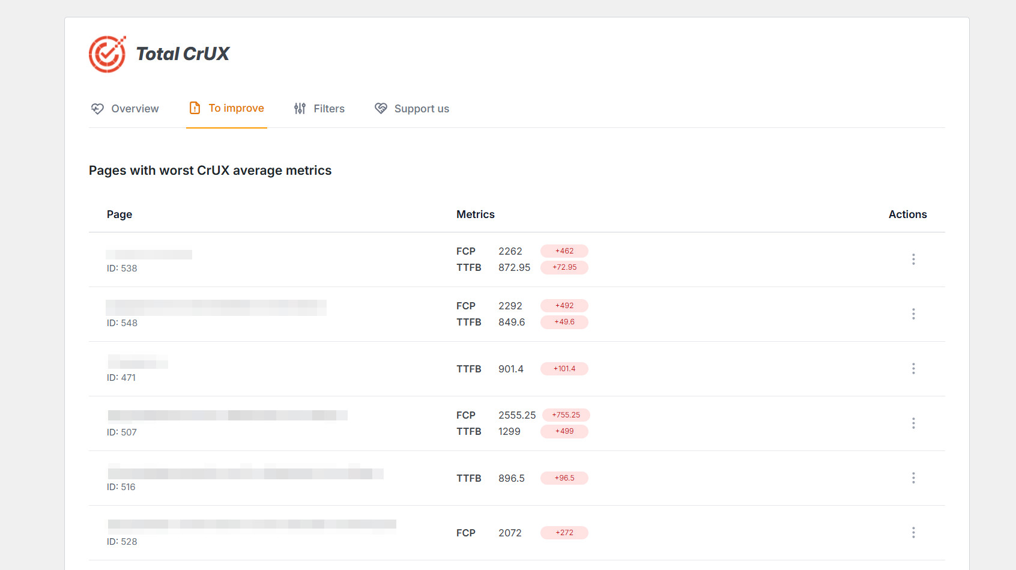
Task: Open actions menu for page ID 538
Action: 913,259
